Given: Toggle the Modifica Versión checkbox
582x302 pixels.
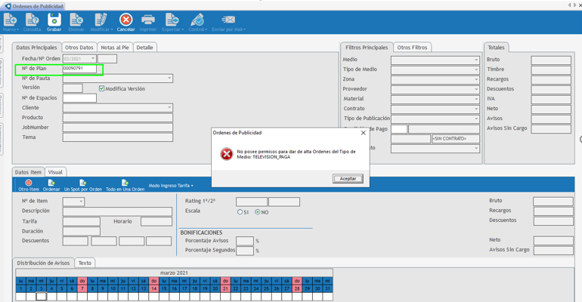Looking at the screenshot, I should click(x=102, y=88).
